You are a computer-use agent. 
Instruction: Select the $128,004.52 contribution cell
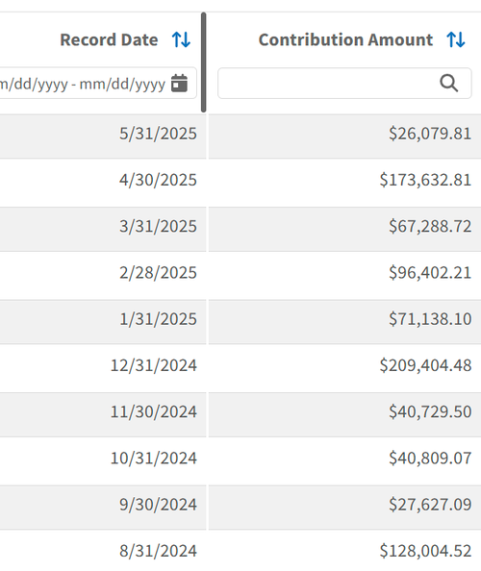(x=344, y=550)
